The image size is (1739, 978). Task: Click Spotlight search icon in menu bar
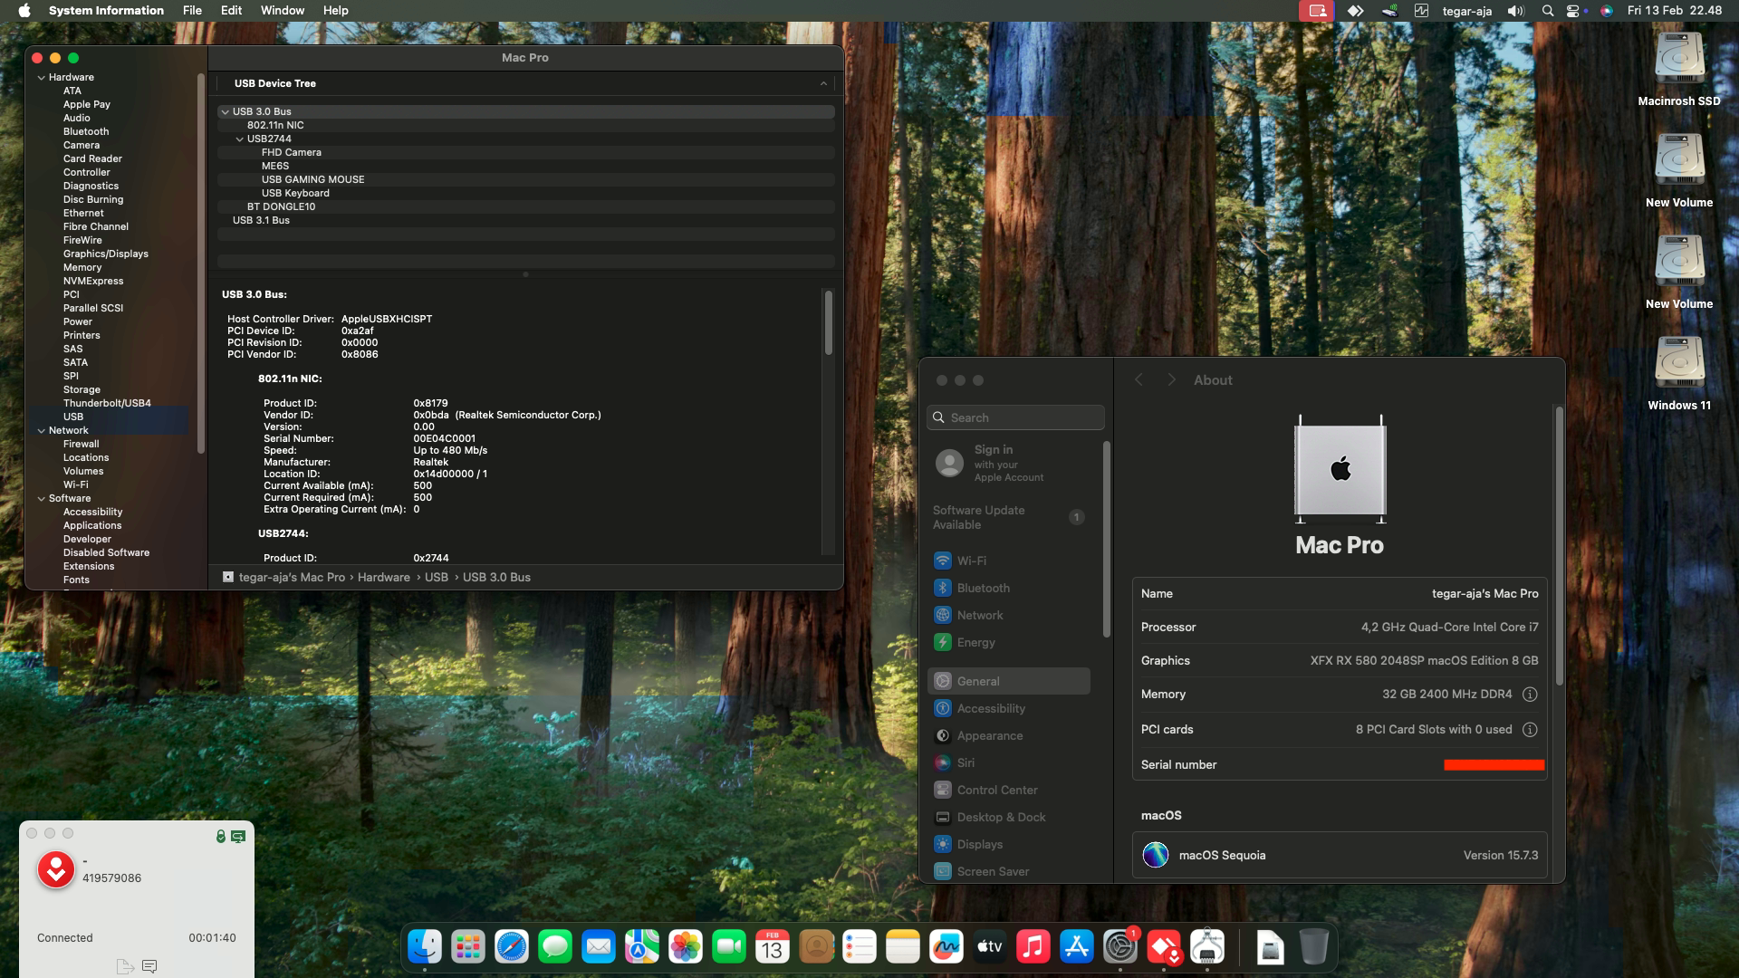[1548, 11]
